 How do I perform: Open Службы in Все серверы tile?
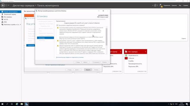pos(131,61)
